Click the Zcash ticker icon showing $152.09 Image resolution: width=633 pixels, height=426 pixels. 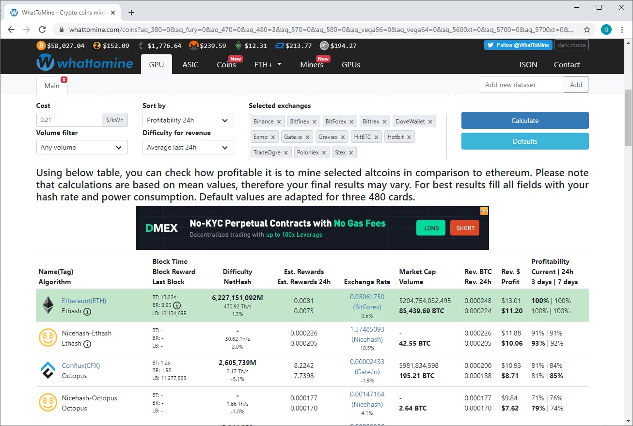(x=97, y=46)
